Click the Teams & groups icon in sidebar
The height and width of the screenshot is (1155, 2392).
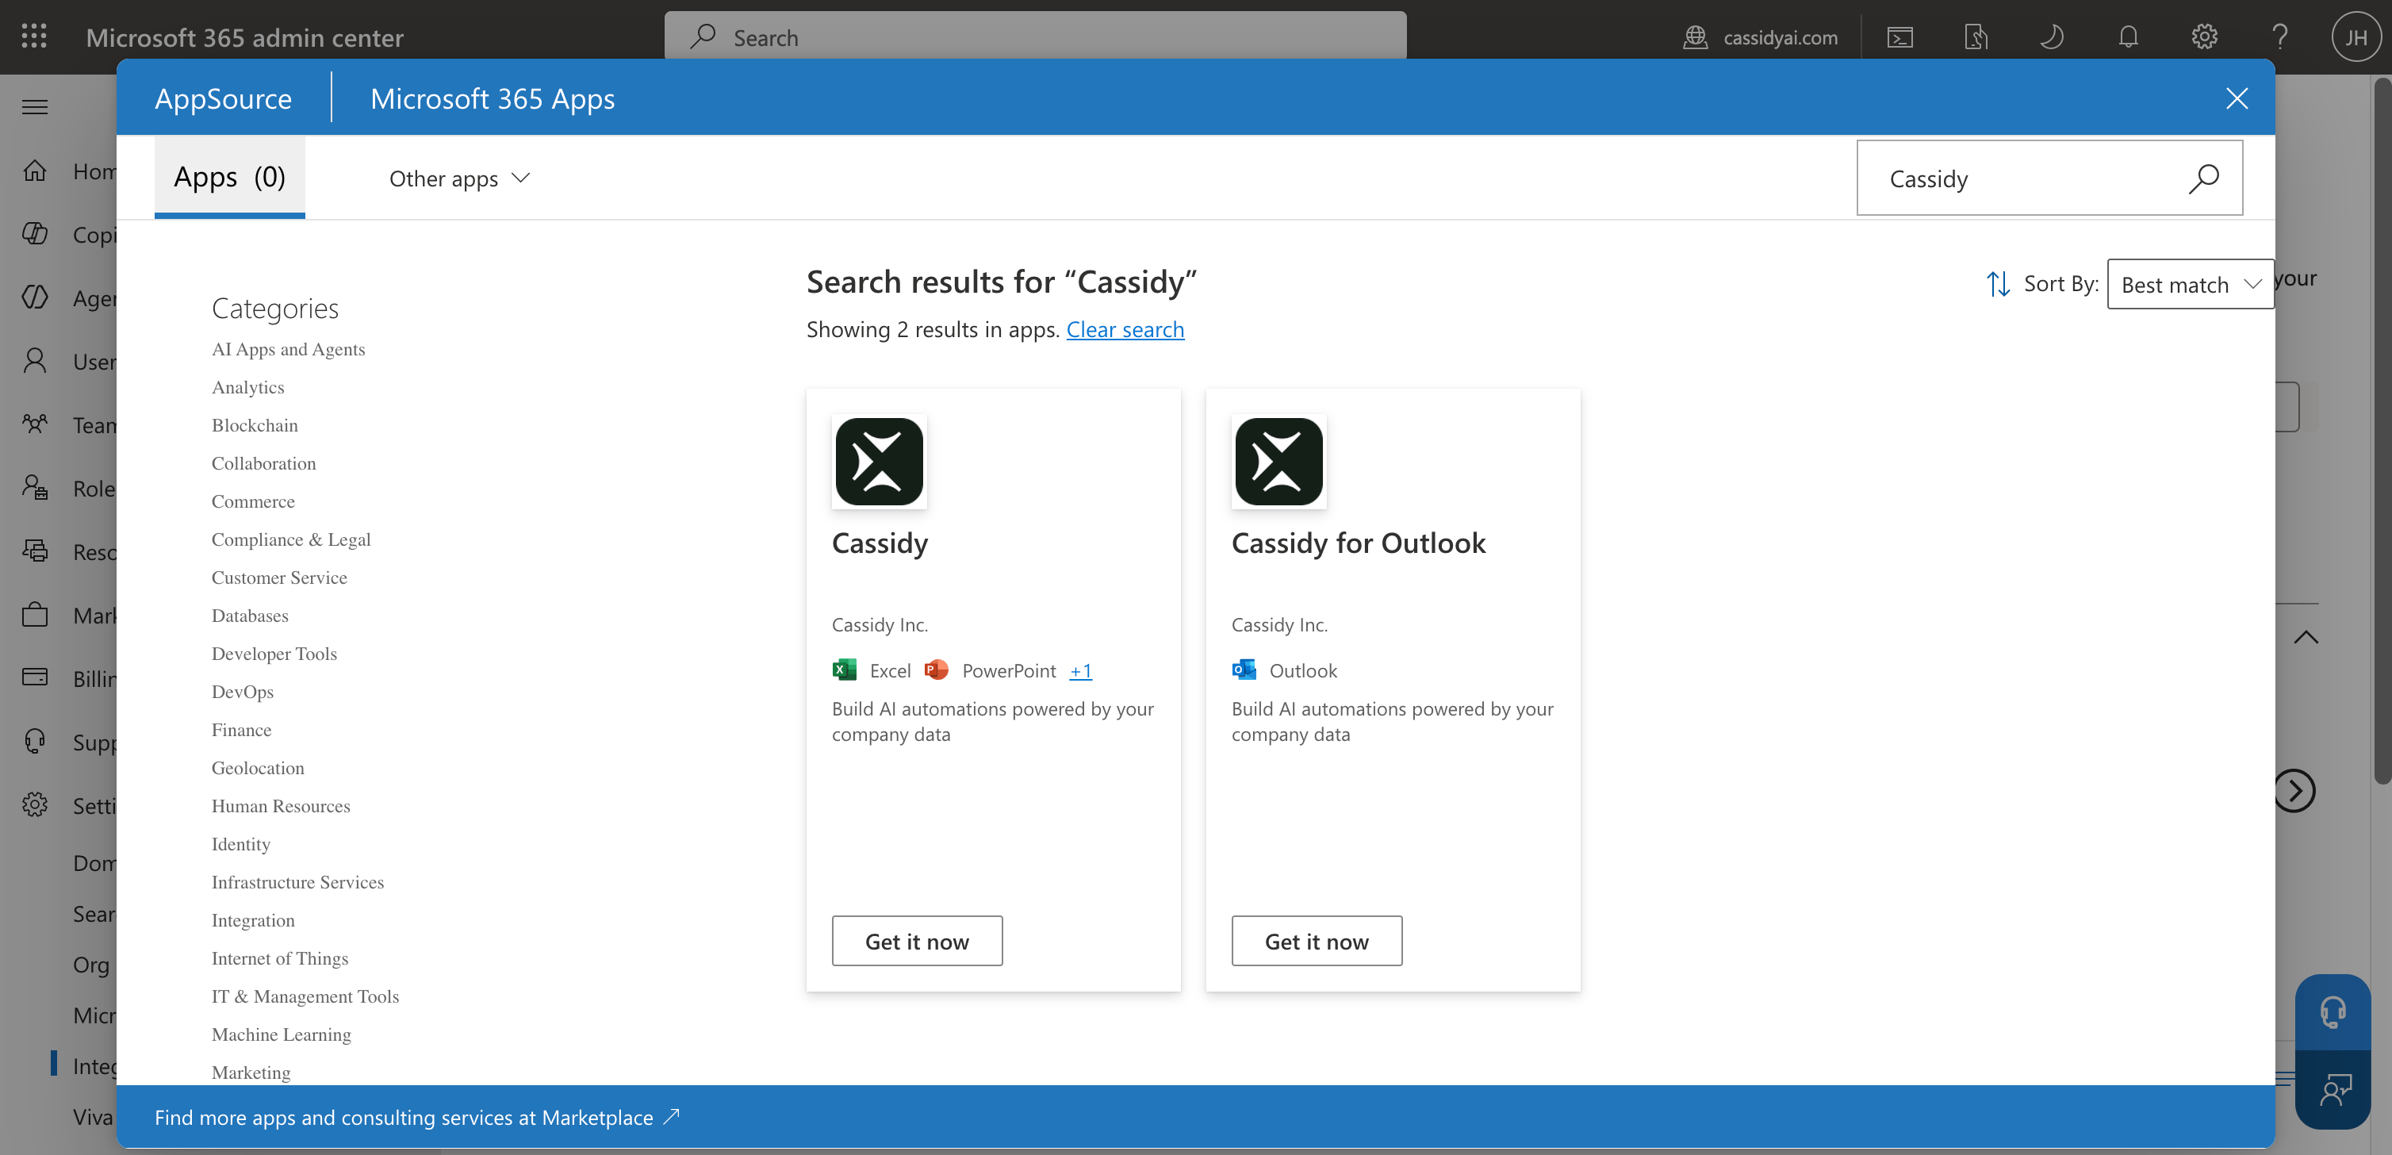pos(35,424)
